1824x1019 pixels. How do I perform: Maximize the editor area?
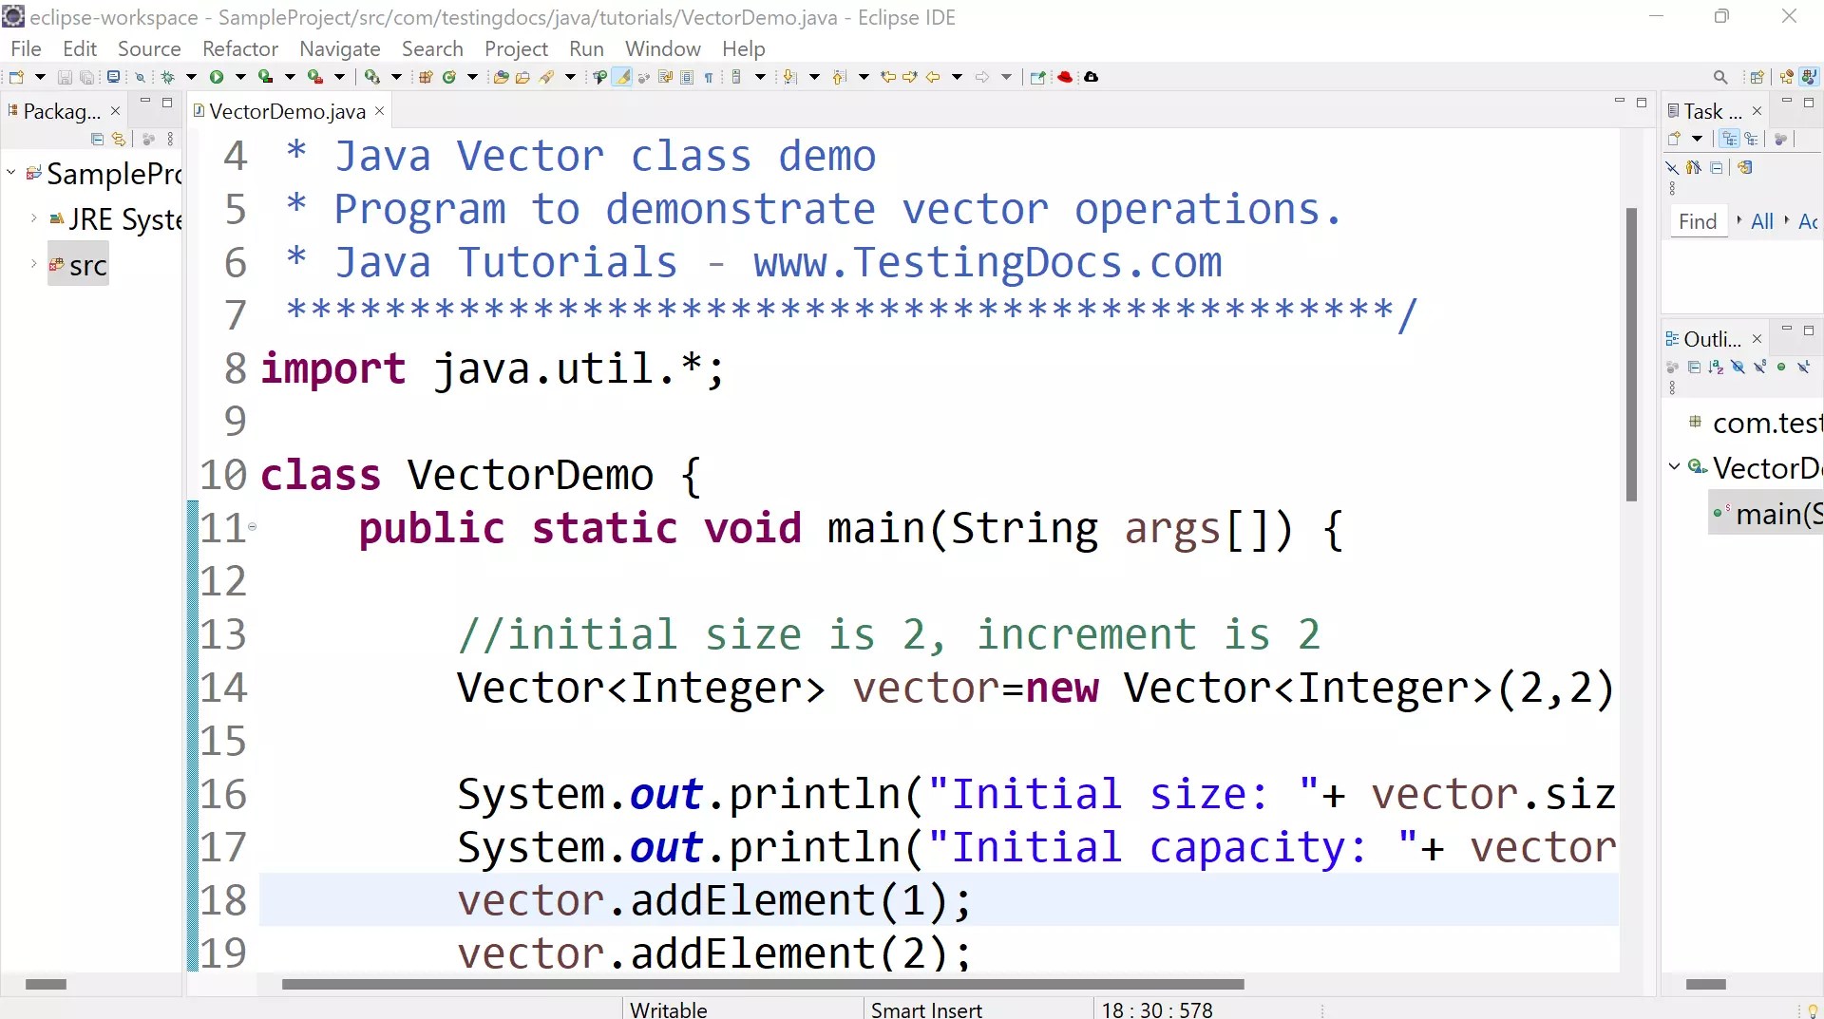pos(1642,102)
